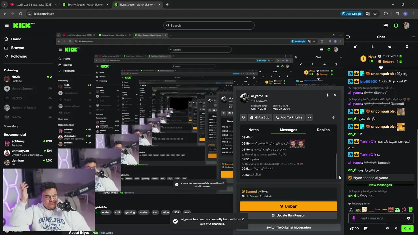Click the gaming stream tag
Image resolution: width=418 pixels, height=235 pixels.
point(130,212)
